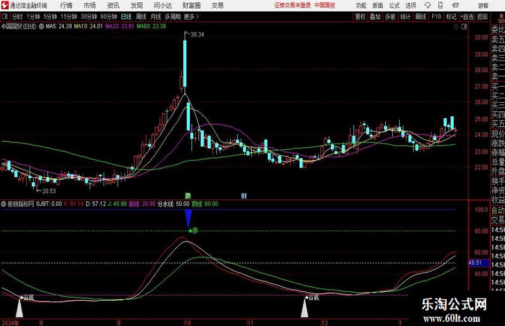Click the green 跌 event marker
Viewport: 505px width, 326px height.
188,195
